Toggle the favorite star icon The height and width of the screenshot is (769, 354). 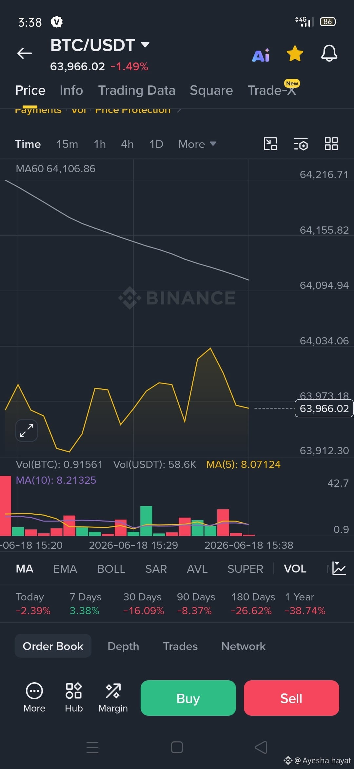point(295,54)
